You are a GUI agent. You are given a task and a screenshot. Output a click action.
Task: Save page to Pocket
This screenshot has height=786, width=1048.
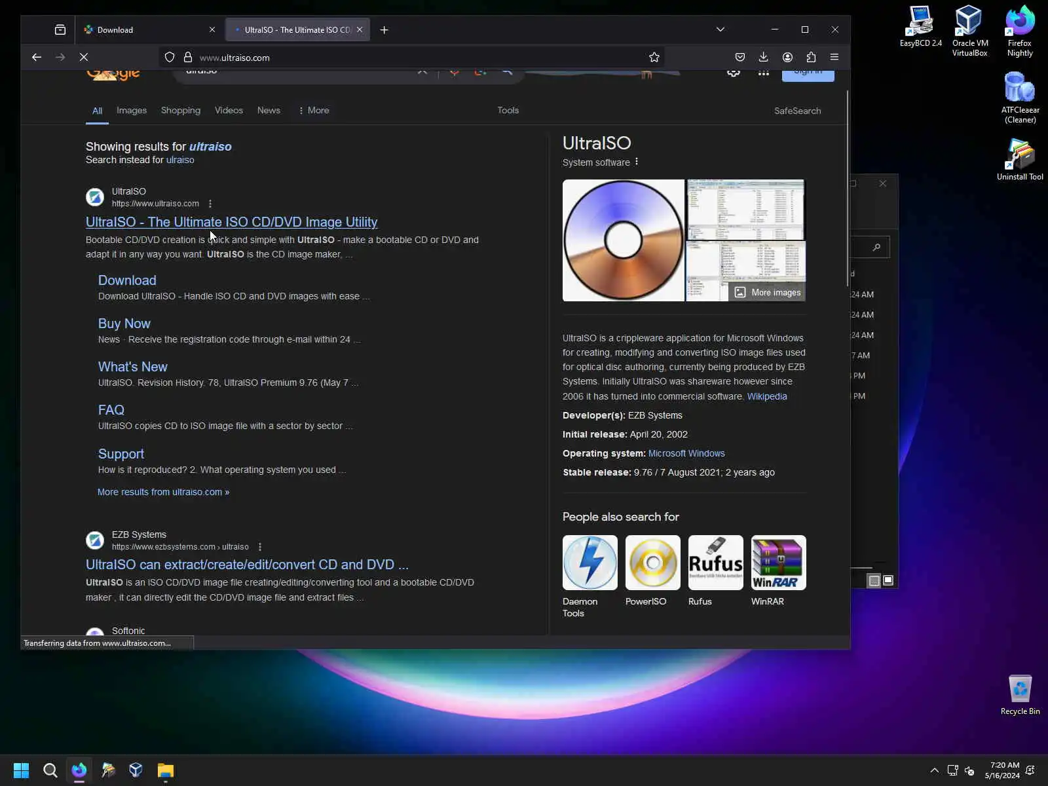[x=739, y=57]
